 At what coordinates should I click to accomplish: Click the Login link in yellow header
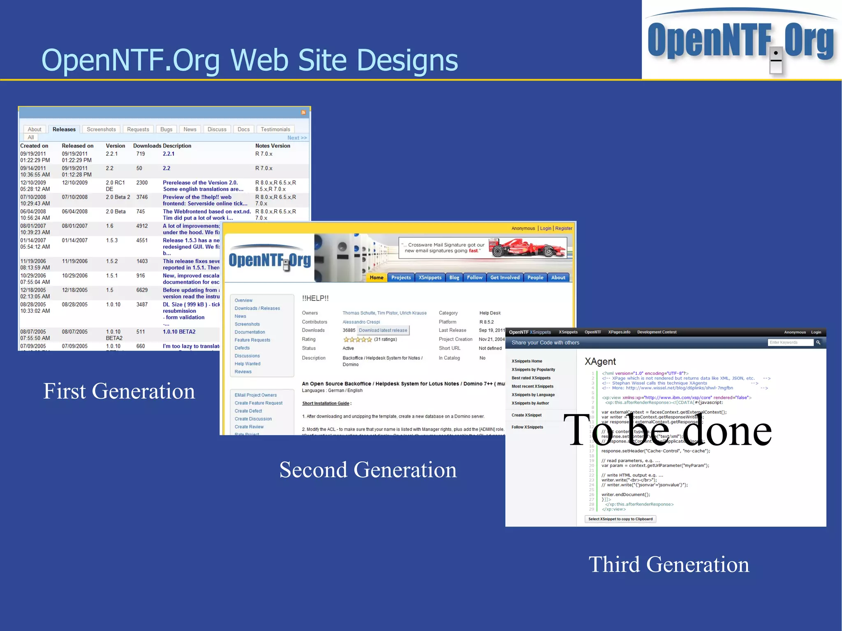coord(546,229)
